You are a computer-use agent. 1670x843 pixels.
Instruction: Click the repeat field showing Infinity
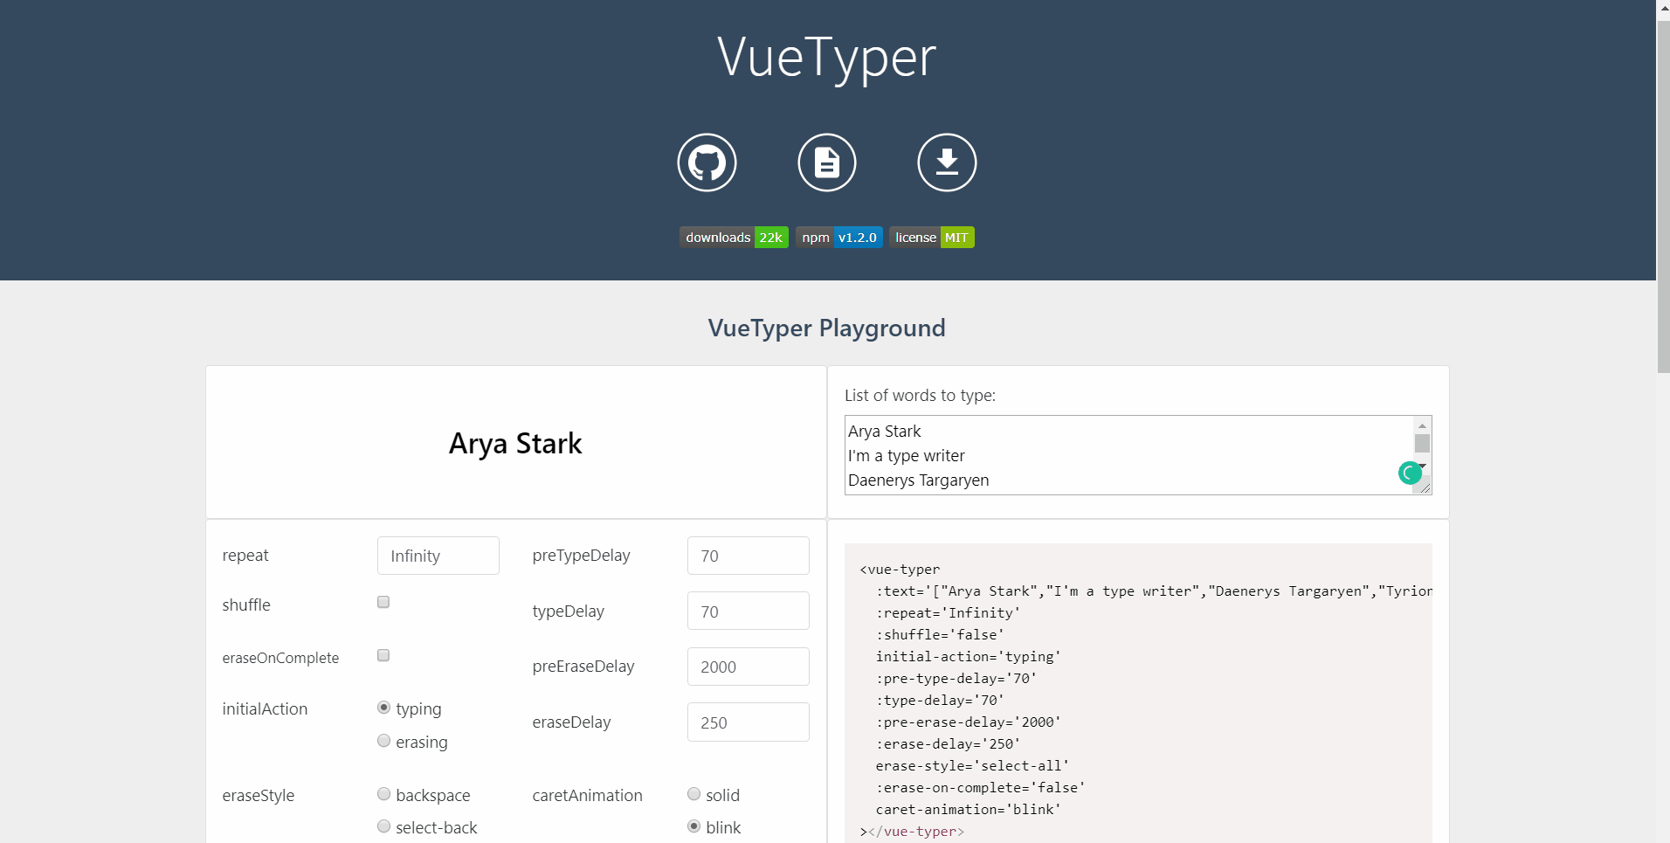pos(438,555)
